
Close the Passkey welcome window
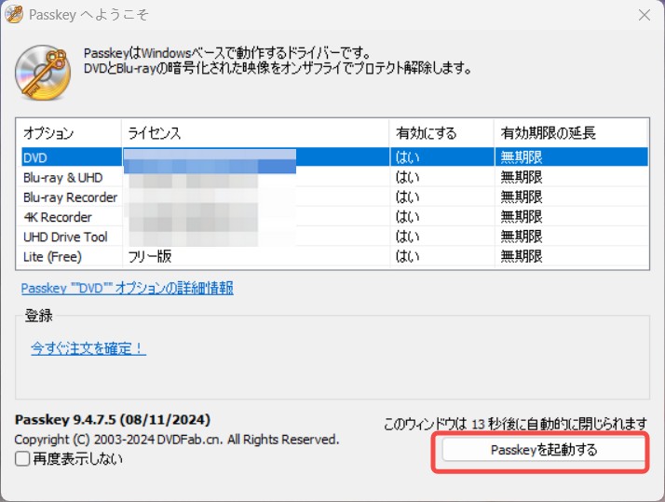pos(645,15)
